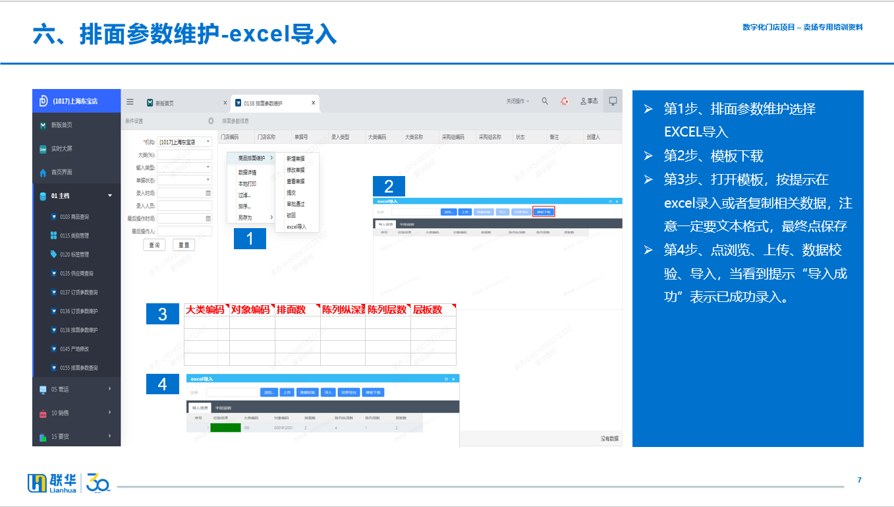Collapse the 01 主档 sidebar section

[x=110, y=196]
